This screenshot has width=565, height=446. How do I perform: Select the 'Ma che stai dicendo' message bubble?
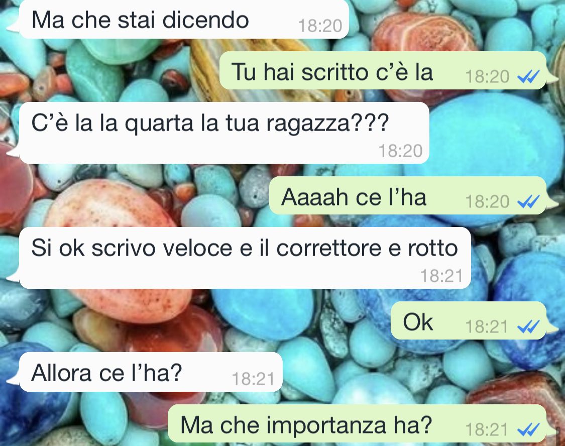184,19
